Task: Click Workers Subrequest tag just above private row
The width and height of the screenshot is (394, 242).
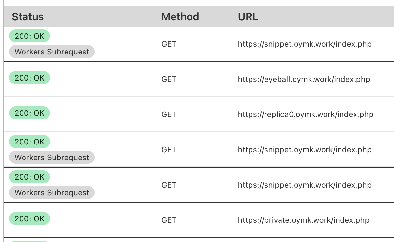Action: (x=52, y=193)
